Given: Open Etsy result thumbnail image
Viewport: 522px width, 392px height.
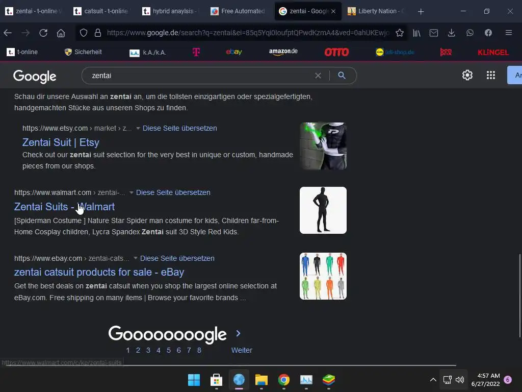Looking at the screenshot, I should pos(323,146).
